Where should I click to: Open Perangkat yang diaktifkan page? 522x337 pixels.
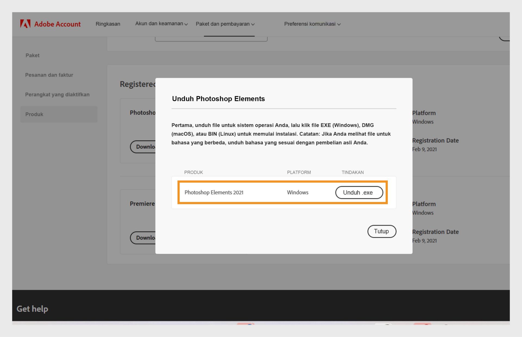tap(57, 94)
